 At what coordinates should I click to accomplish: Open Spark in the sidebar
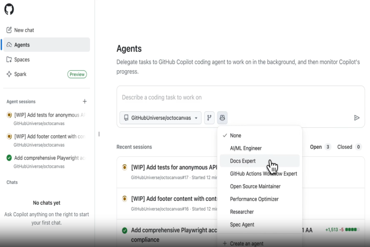(x=20, y=74)
